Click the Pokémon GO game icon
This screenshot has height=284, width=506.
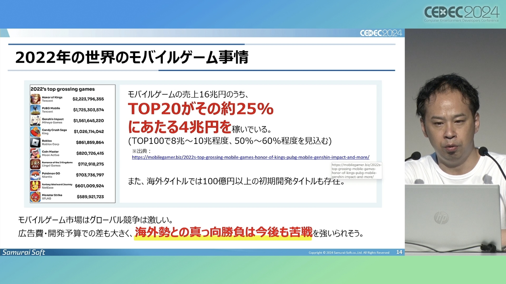pos(35,175)
